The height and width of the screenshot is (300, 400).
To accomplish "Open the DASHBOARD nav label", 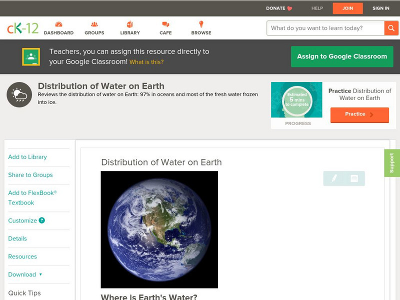I will (x=58, y=32).
